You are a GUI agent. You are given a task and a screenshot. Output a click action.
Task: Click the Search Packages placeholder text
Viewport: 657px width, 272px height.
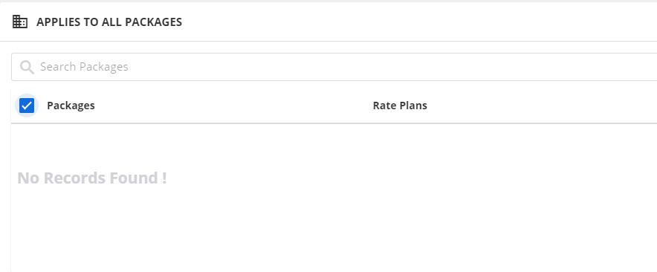[84, 67]
